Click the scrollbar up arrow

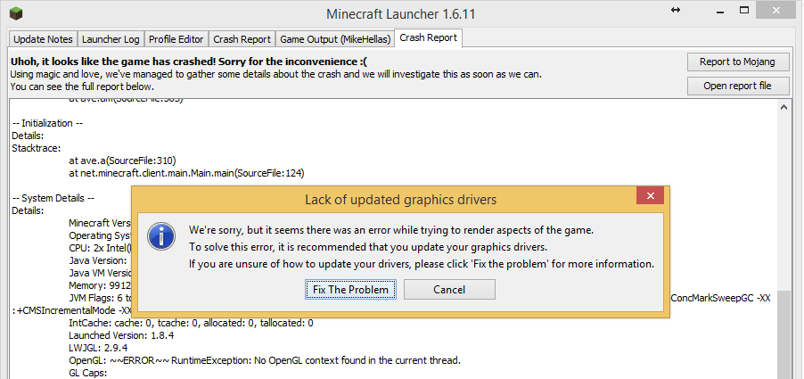(784, 107)
